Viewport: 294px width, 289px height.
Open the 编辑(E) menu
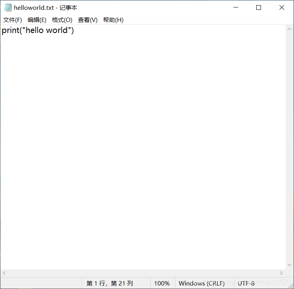37,20
